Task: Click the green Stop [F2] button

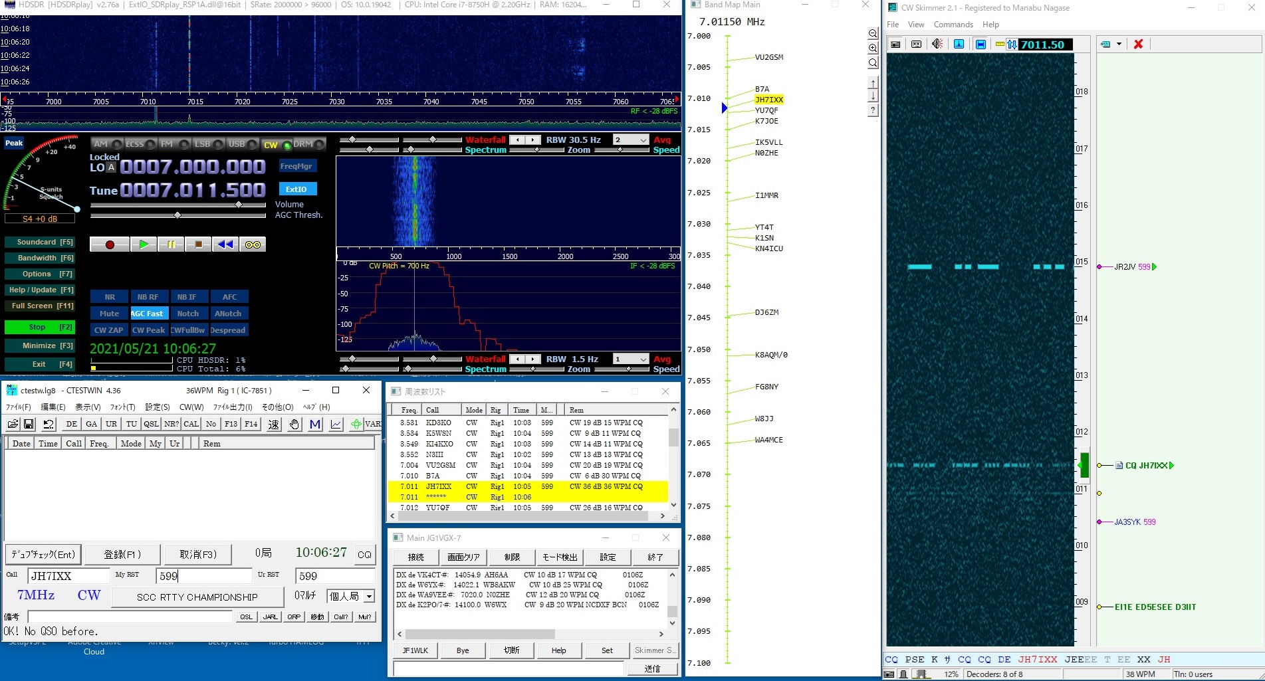Action: click(x=40, y=328)
